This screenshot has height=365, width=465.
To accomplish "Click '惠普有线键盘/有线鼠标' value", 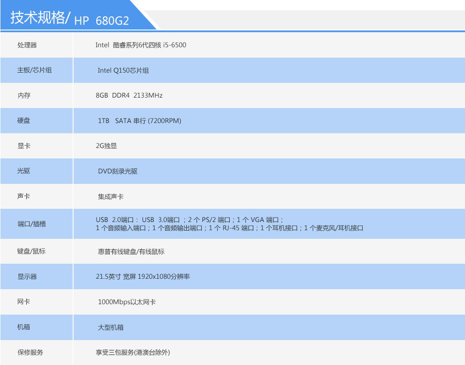I will pyautogui.click(x=131, y=252).
